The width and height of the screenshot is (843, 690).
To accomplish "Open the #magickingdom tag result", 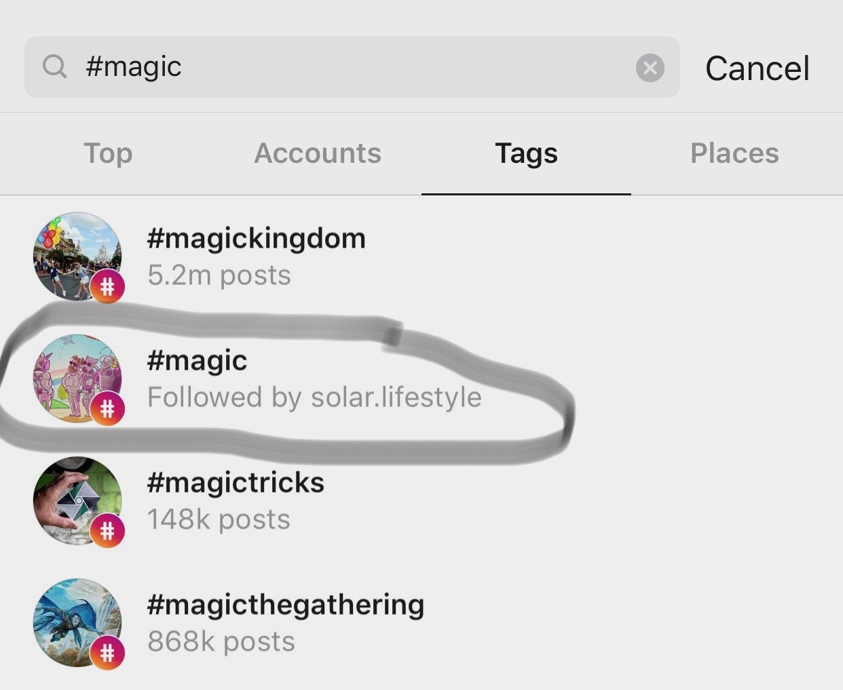I will [421, 256].
